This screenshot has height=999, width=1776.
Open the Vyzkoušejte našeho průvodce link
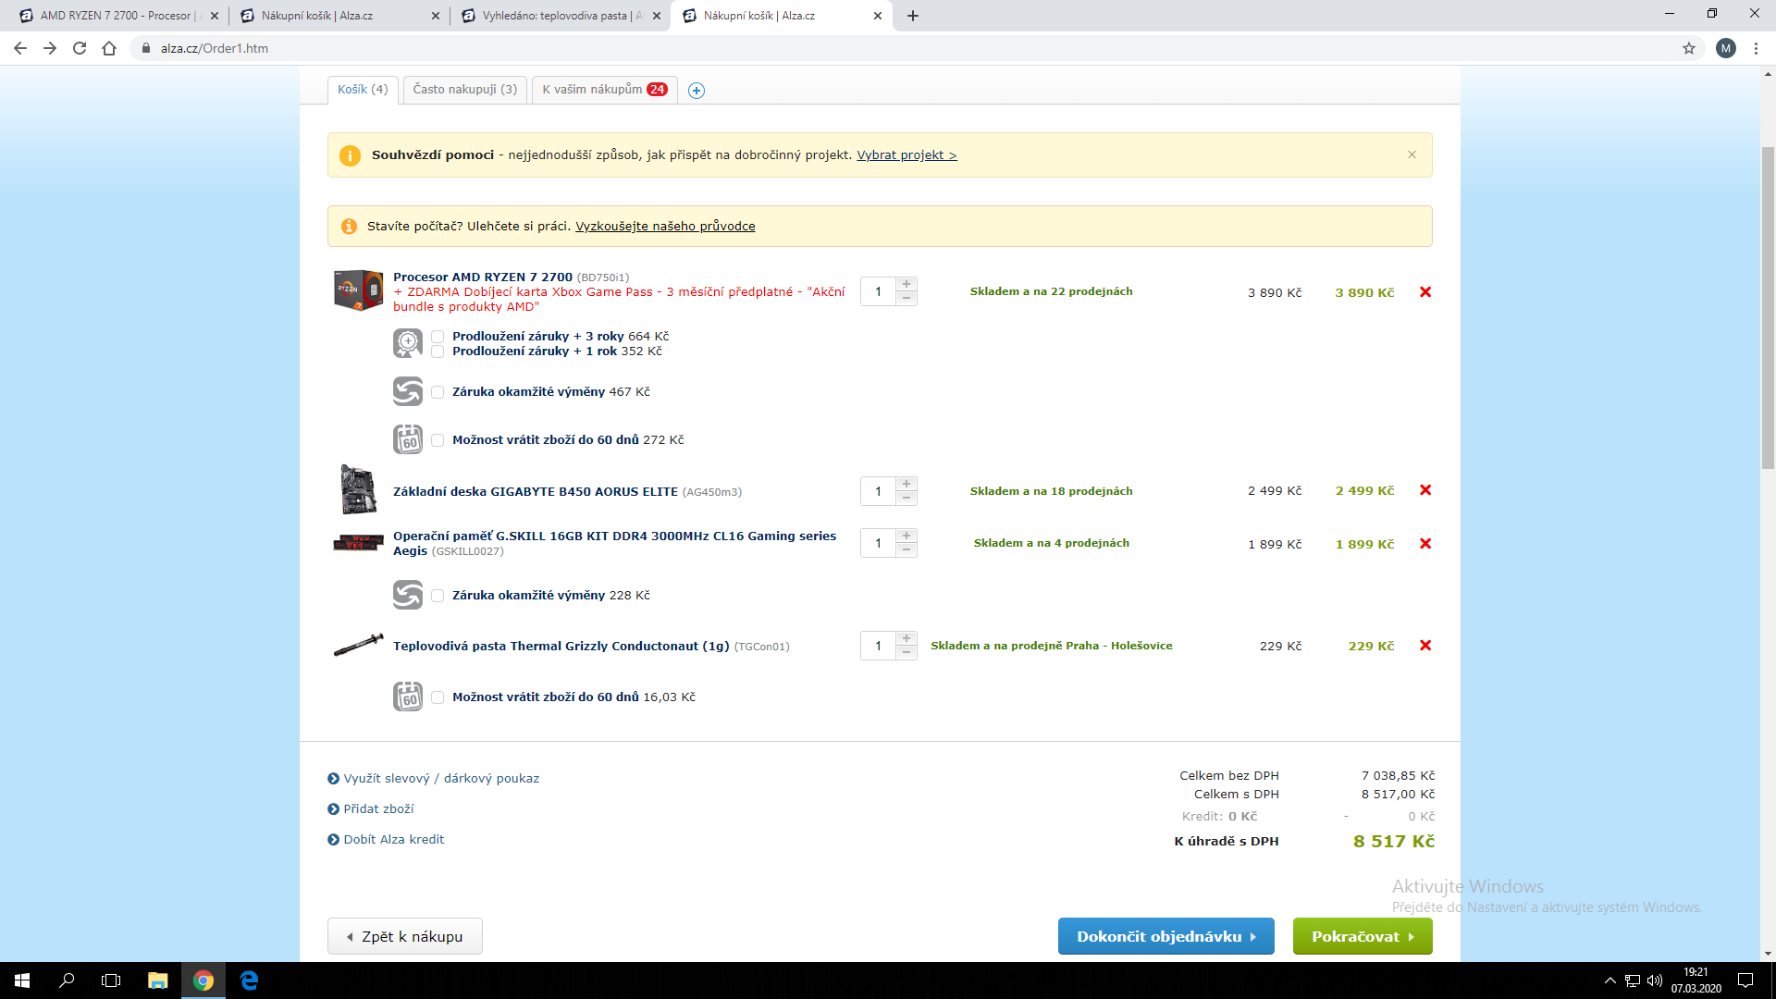point(665,227)
